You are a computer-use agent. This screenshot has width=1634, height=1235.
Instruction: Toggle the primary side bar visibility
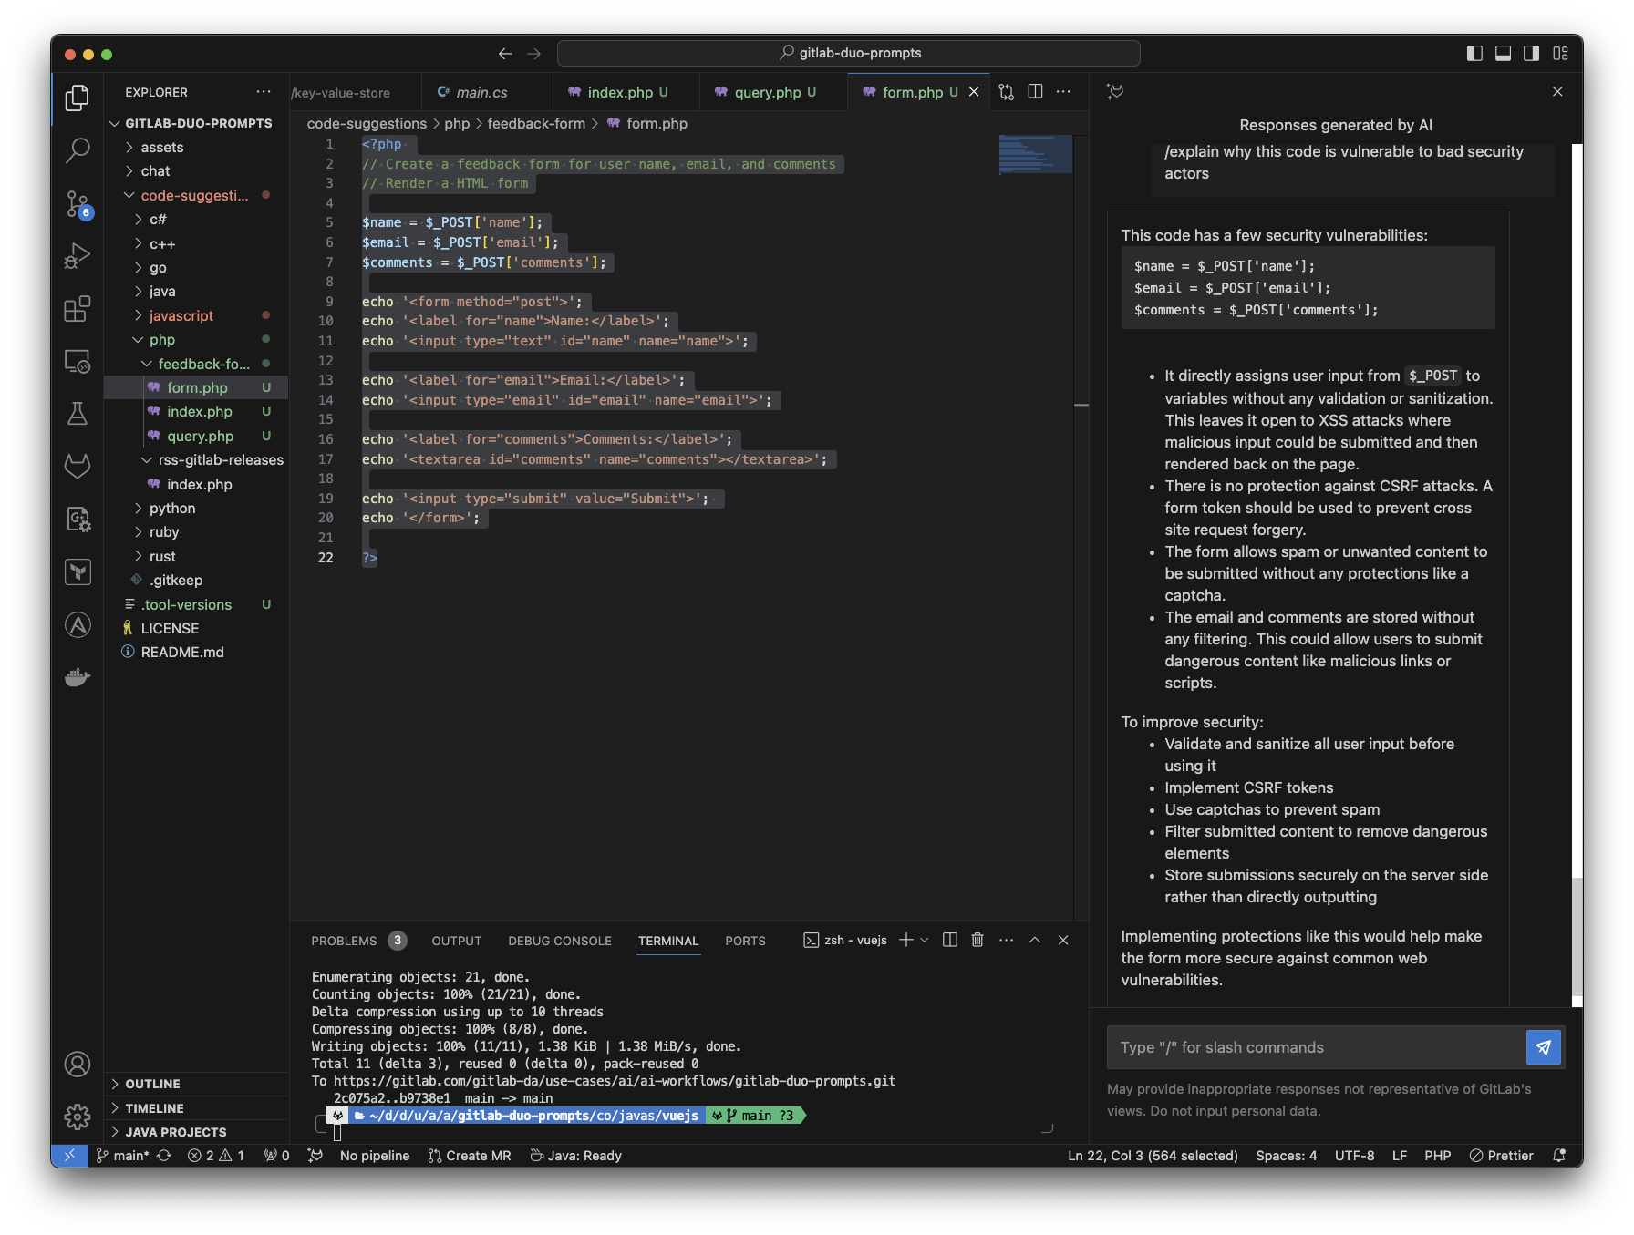pyautogui.click(x=1474, y=53)
